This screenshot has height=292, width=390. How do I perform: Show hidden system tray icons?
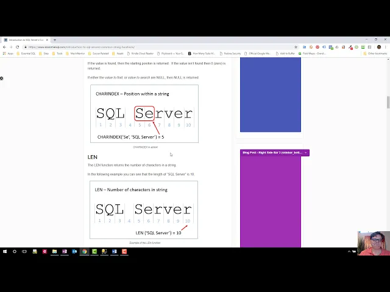coord(349,251)
